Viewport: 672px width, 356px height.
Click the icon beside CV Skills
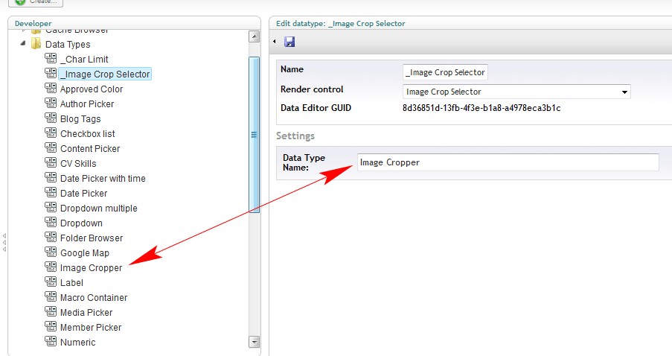pos(51,162)
